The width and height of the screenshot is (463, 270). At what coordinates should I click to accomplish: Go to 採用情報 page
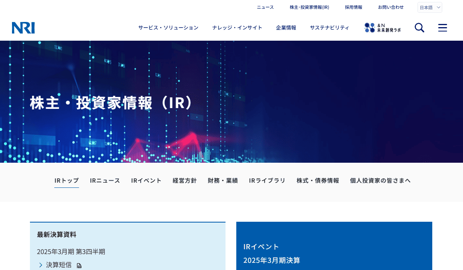(x=354, y=7)
